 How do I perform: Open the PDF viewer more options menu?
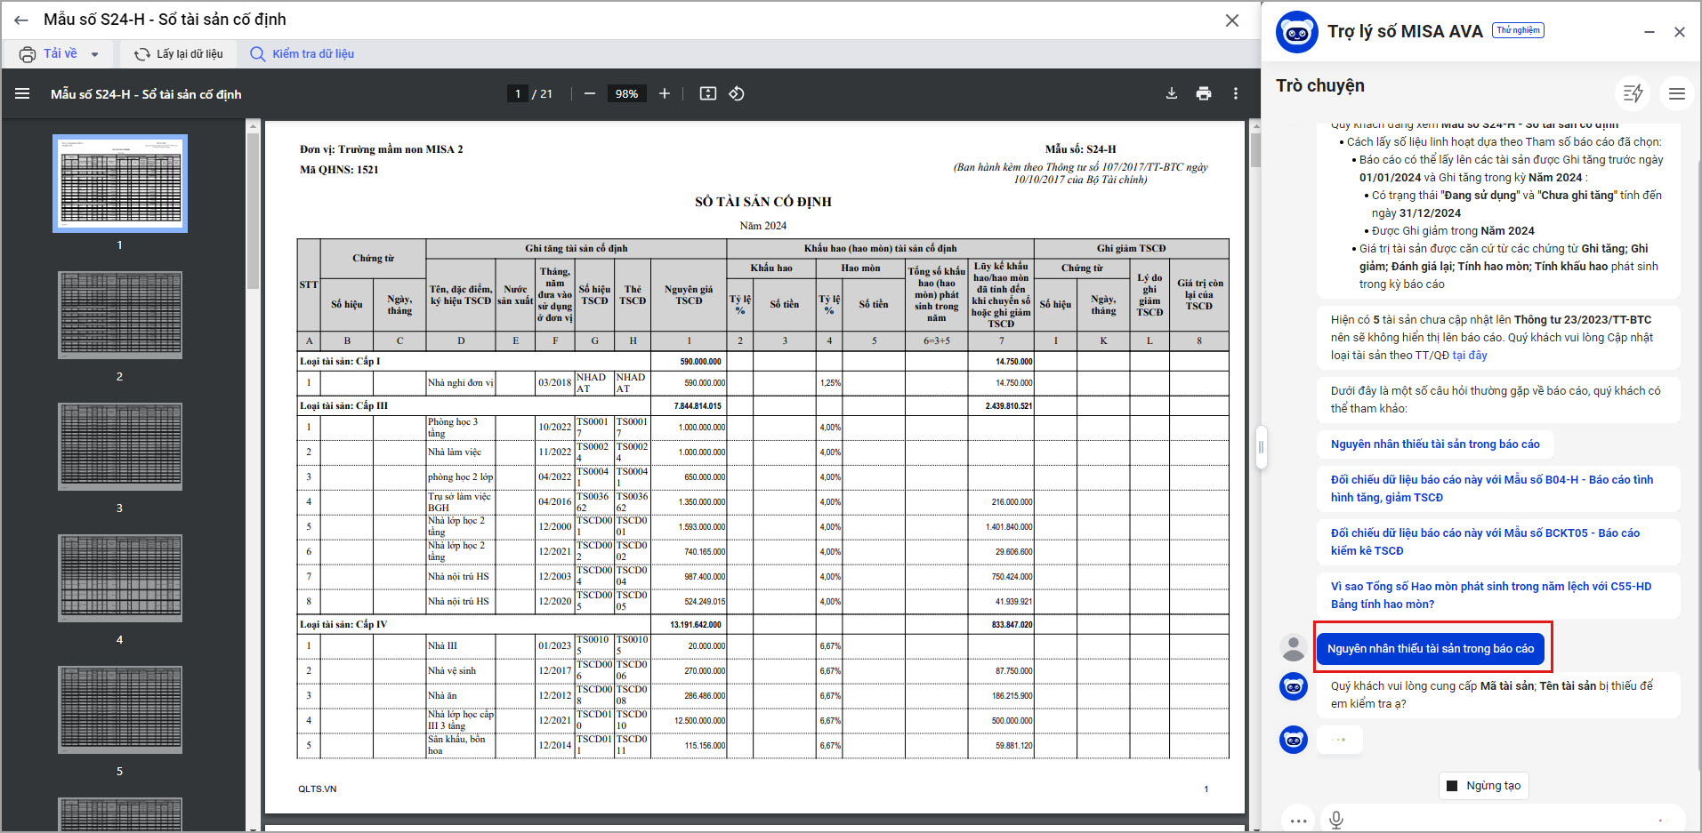1236,93
